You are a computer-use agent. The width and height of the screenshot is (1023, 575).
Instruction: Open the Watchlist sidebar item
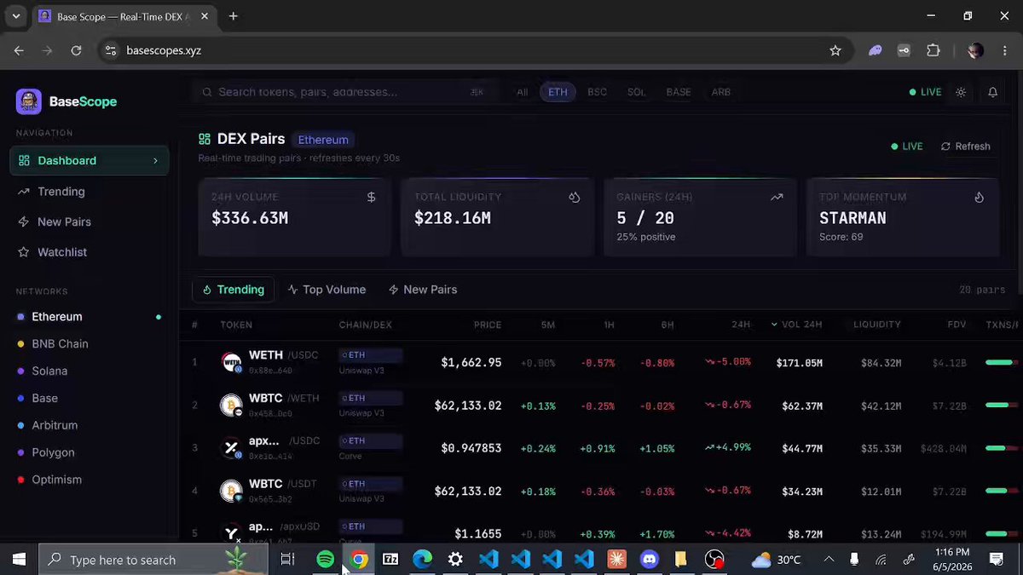(89, 252)
